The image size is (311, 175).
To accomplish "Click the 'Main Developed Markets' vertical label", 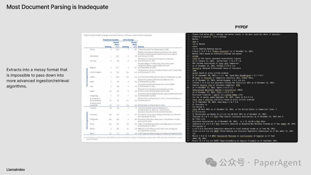I will point(87,77).
